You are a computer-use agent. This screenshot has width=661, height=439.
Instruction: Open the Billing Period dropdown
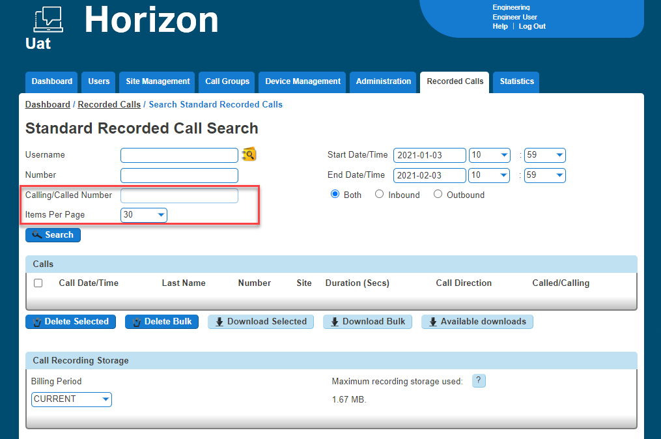[x=72, y=399]
